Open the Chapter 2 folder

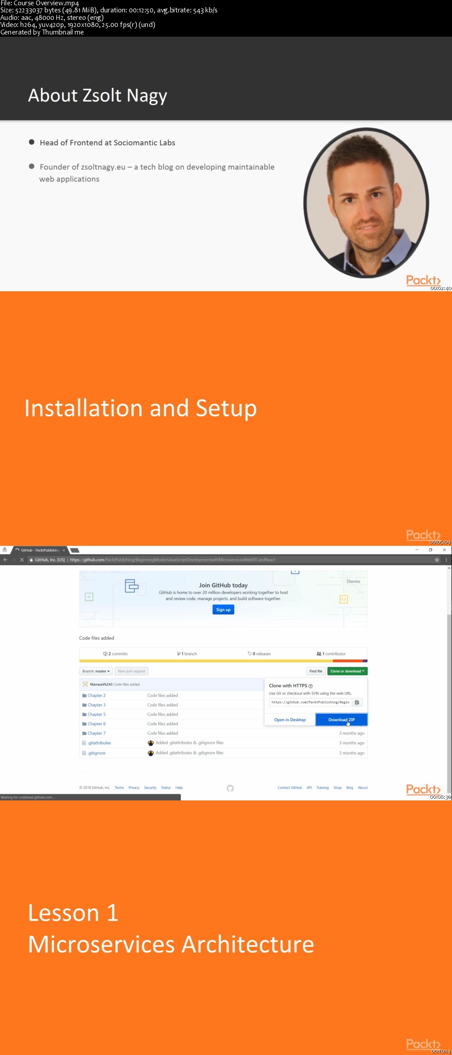tap(96, 695)
